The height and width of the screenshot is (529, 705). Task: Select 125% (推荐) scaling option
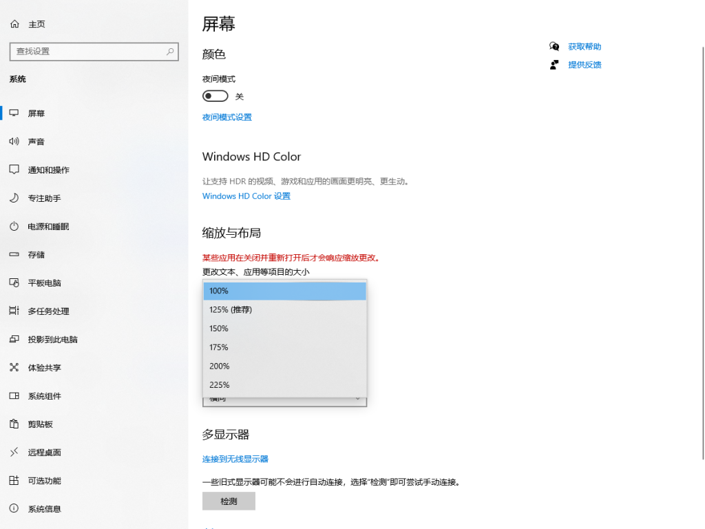[284, 309]
